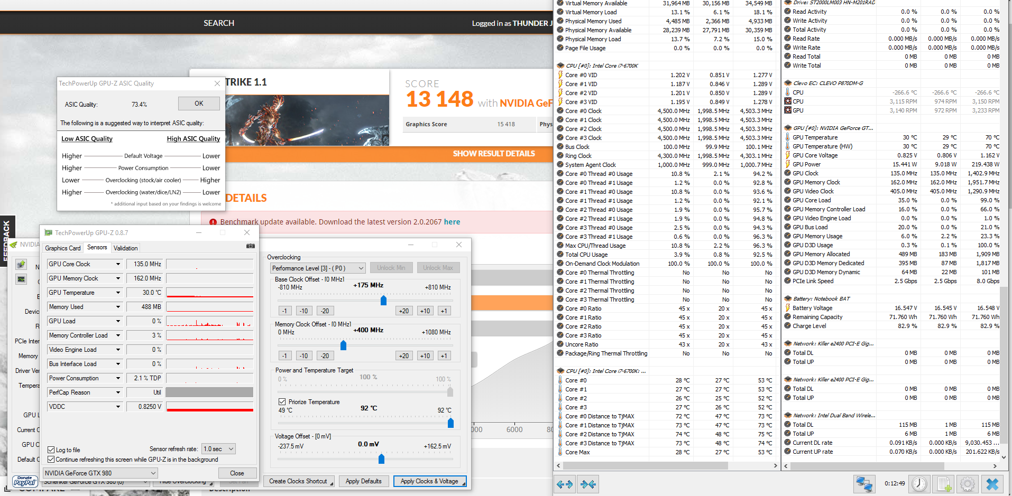Click the GPU-Z camera screenshot icon
Viewport: 1012px width, 496px height.
click(x=251, y=246)
